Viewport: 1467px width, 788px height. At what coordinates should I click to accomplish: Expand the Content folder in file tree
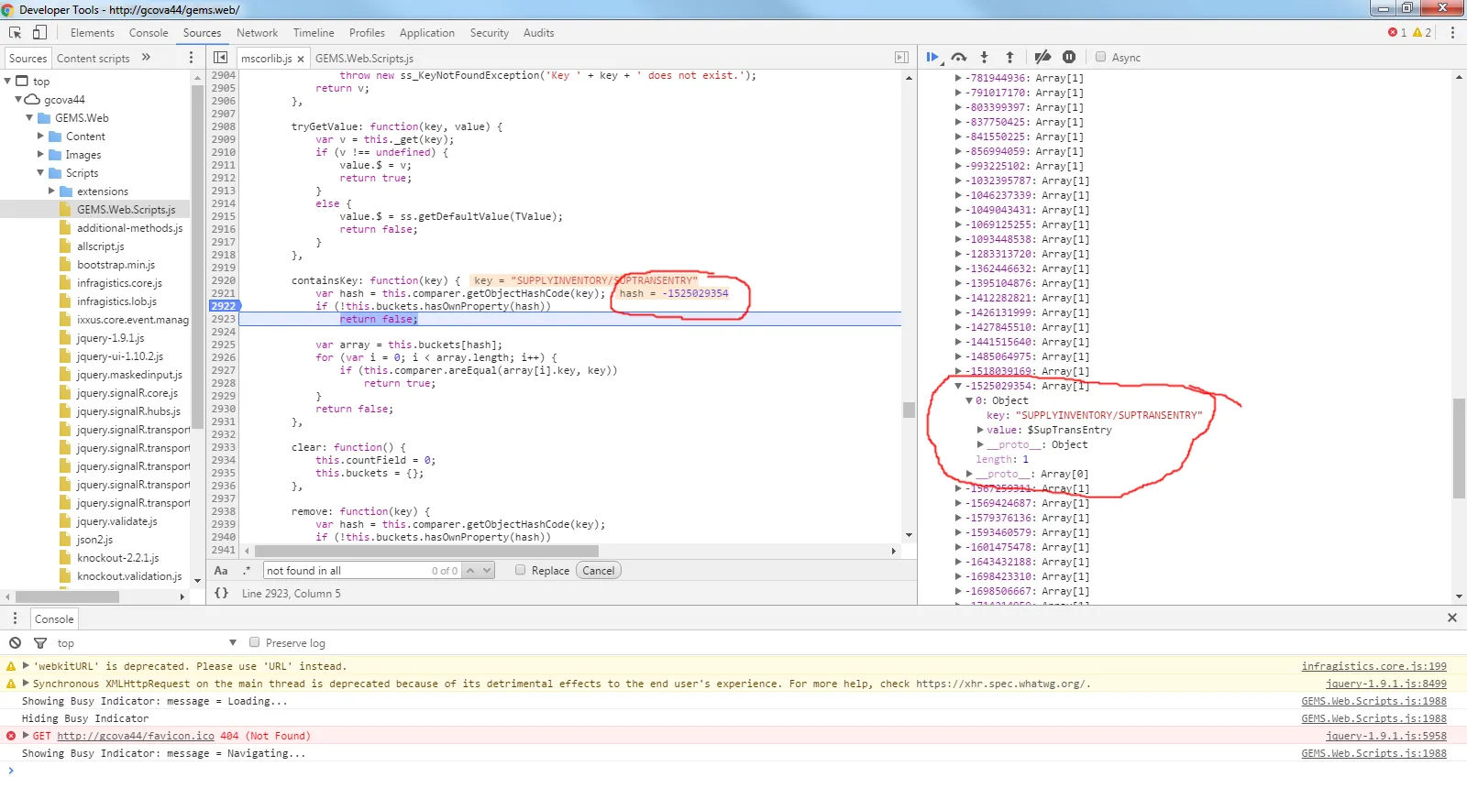tap(40, 137)
